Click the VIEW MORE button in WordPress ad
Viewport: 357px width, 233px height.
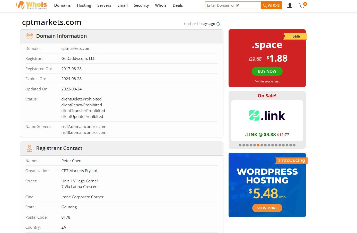coord(267,208)
